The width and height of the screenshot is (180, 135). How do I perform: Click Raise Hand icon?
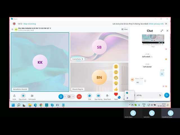[107, 96]
